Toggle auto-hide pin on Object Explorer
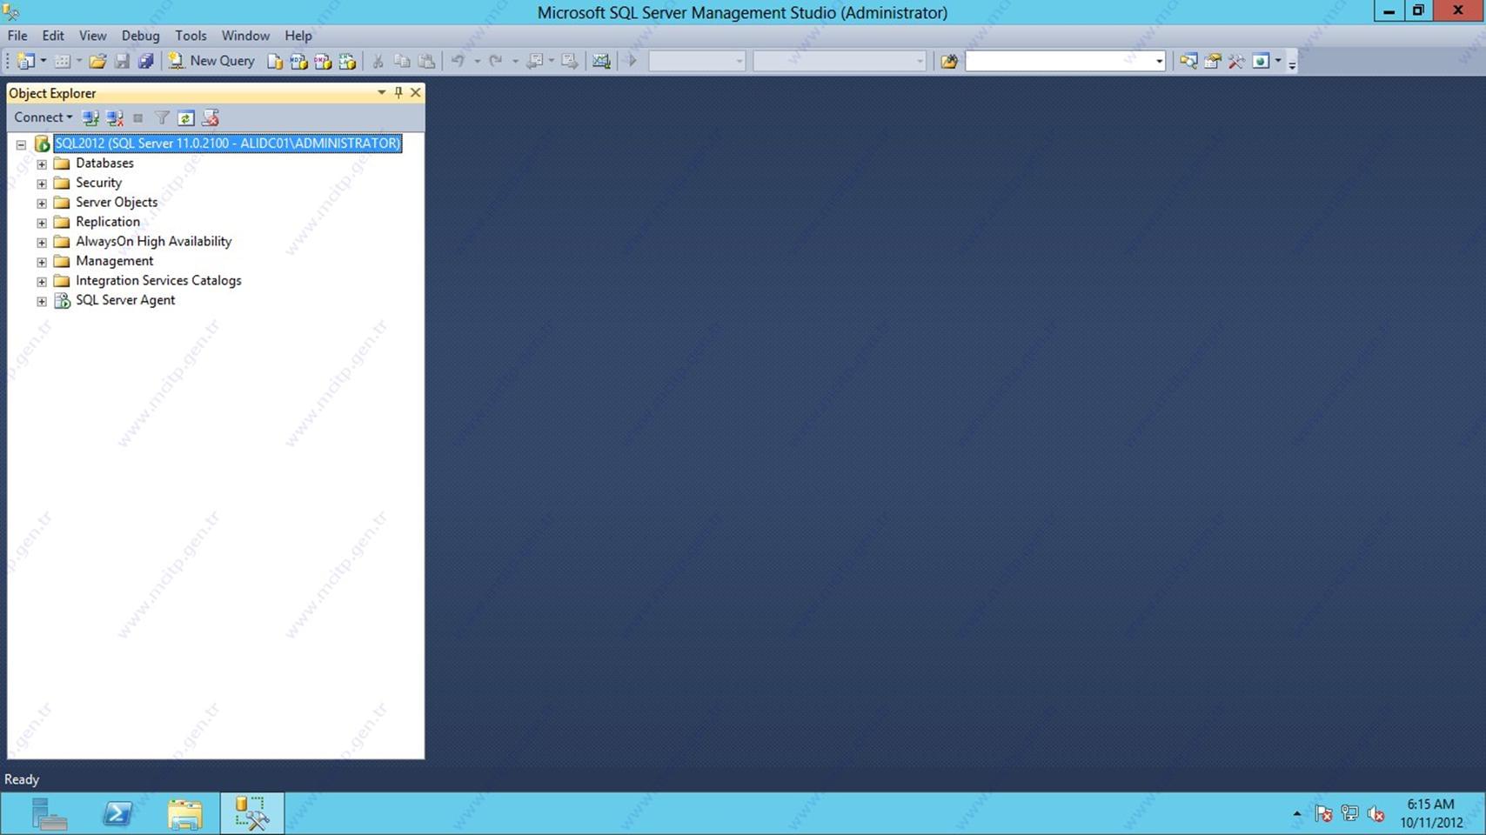The height and width of the screenshot is (835, 1486). point(398,92)
